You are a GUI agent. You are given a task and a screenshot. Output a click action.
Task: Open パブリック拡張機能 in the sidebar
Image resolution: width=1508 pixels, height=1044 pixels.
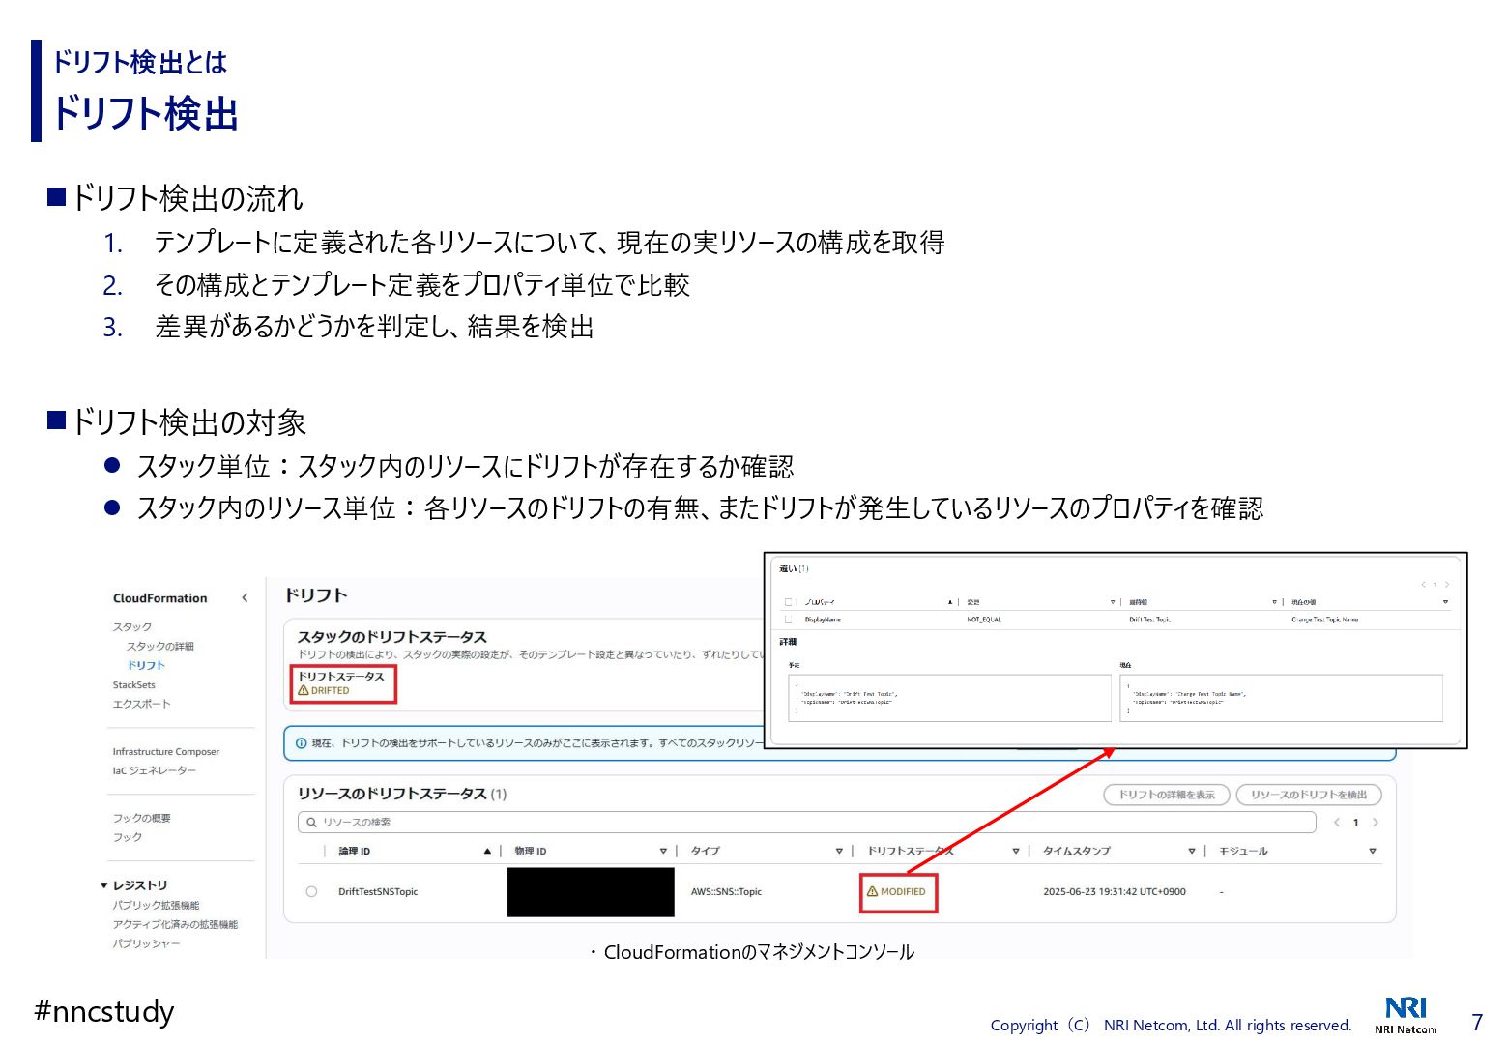156,906
